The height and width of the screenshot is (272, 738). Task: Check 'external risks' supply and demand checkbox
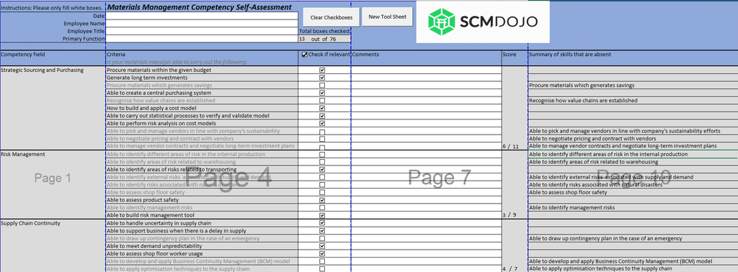click(322, 177)
